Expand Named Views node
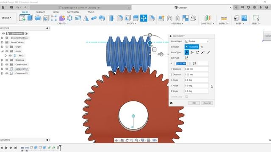 (x=2, y=42)
